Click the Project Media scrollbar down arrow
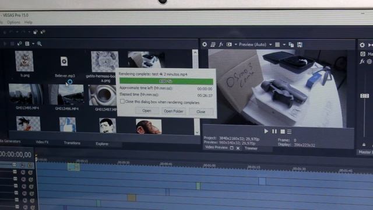 click(197, 132)
